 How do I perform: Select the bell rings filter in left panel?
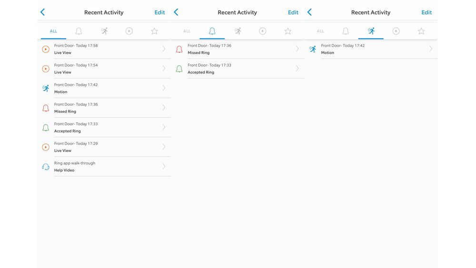click(x=79, y=31)
